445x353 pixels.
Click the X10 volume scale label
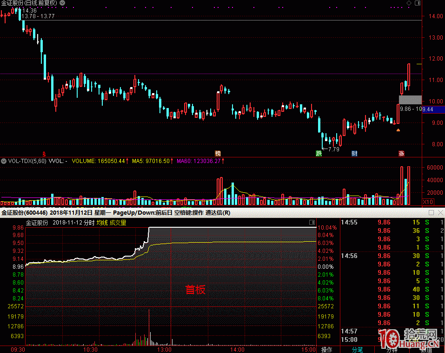[x=428, y=202]
